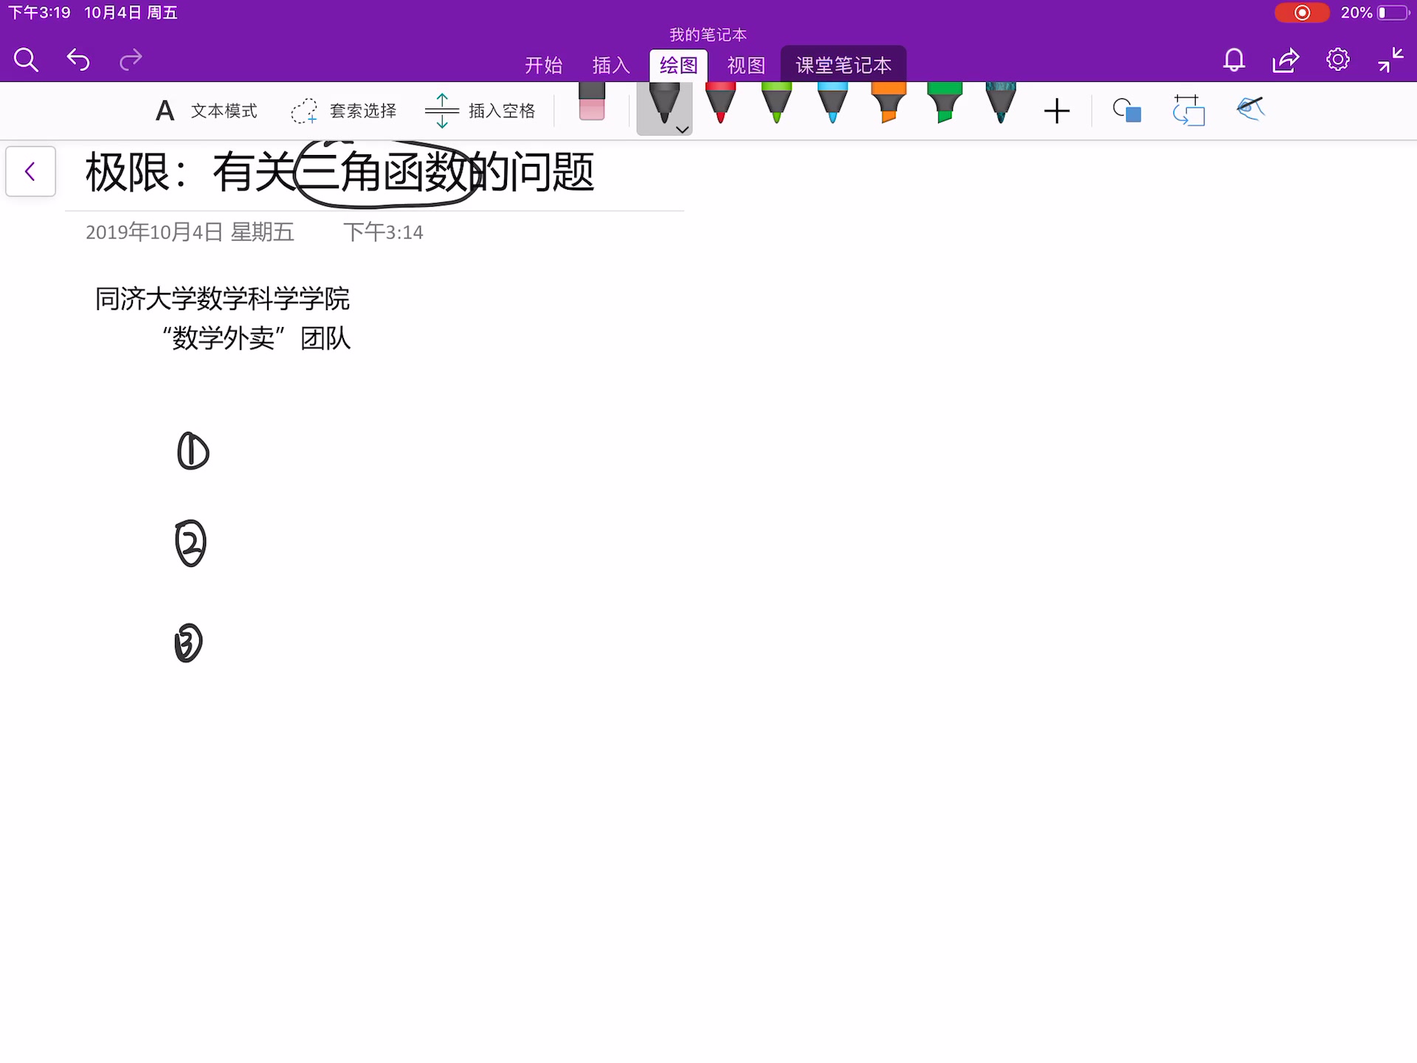The image size is (1417, 1063).
Task: Share the notebook page
Action: pyautogui.click(x=1286, y=60)
